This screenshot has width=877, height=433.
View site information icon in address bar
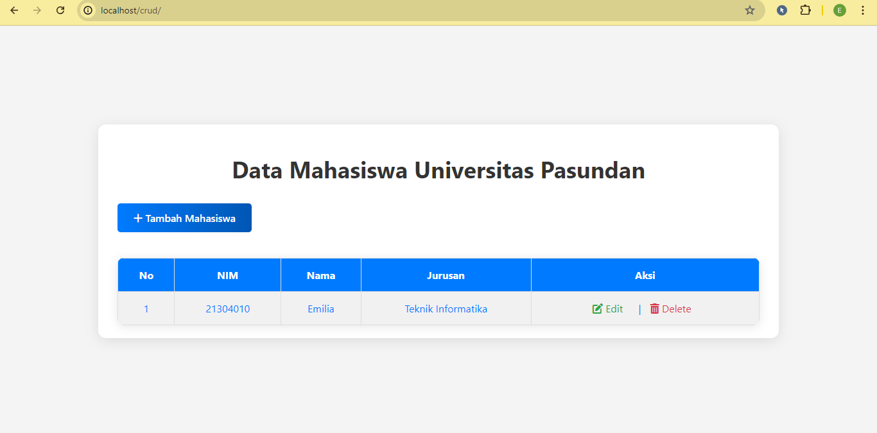(88, 10)
